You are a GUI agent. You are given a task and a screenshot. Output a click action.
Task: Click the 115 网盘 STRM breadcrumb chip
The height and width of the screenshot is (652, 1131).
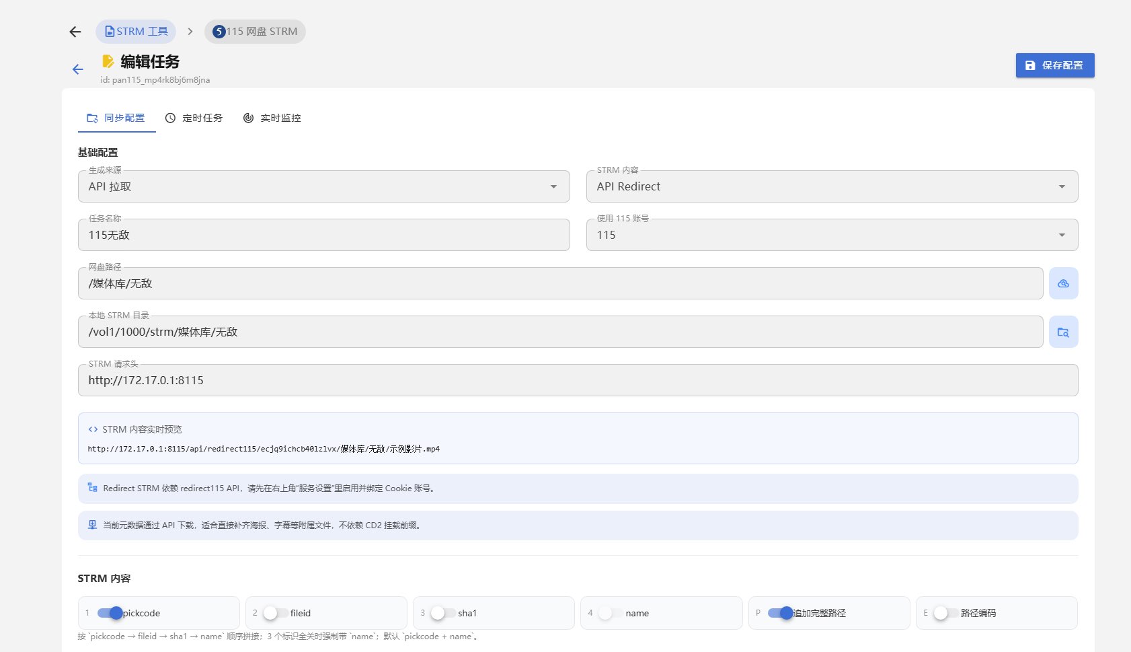pyautogui.click(x=255, y=32)
